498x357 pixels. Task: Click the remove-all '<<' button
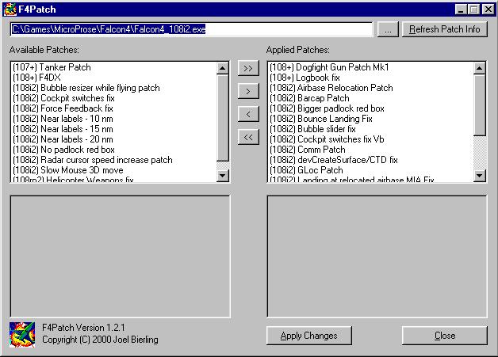248,138
